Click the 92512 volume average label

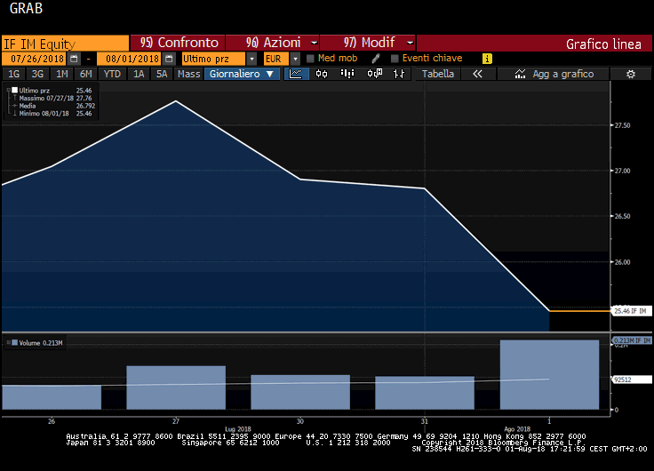point(632,379)
